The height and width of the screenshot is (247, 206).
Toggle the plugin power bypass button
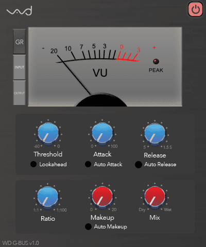click(196, 9)
